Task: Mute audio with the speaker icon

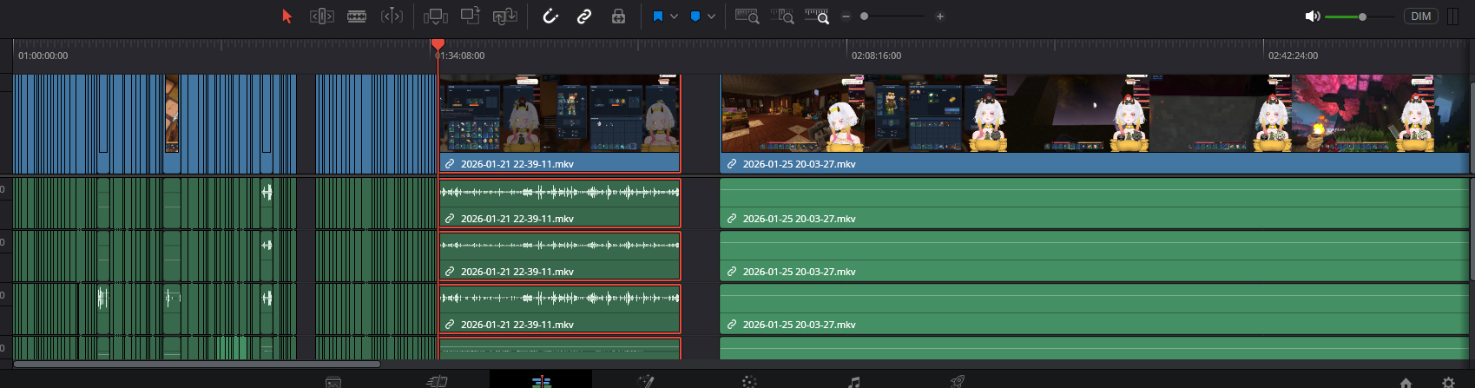Action: pos(1312,16)
